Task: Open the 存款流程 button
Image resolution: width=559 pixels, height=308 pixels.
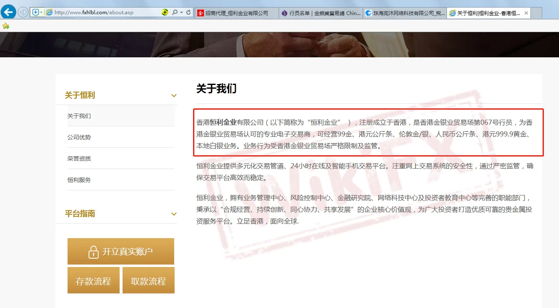Action: (x=94, y=280)
